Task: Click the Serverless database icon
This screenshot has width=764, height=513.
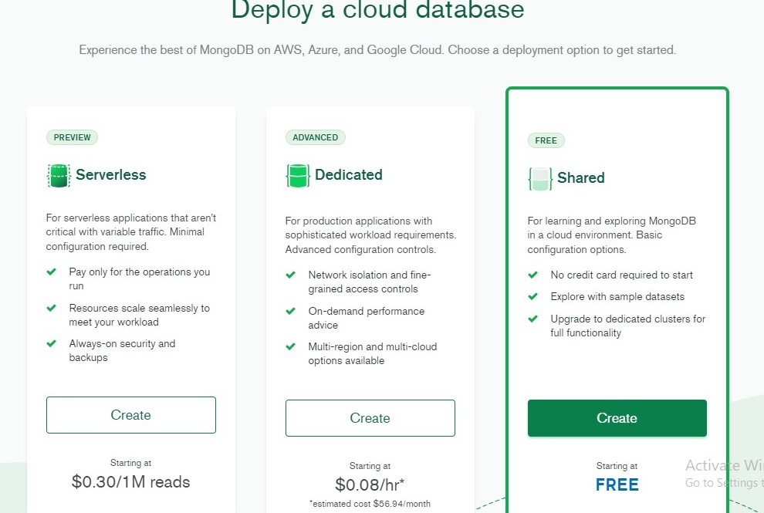Action: pyautogui.click(x=59, y=175)
